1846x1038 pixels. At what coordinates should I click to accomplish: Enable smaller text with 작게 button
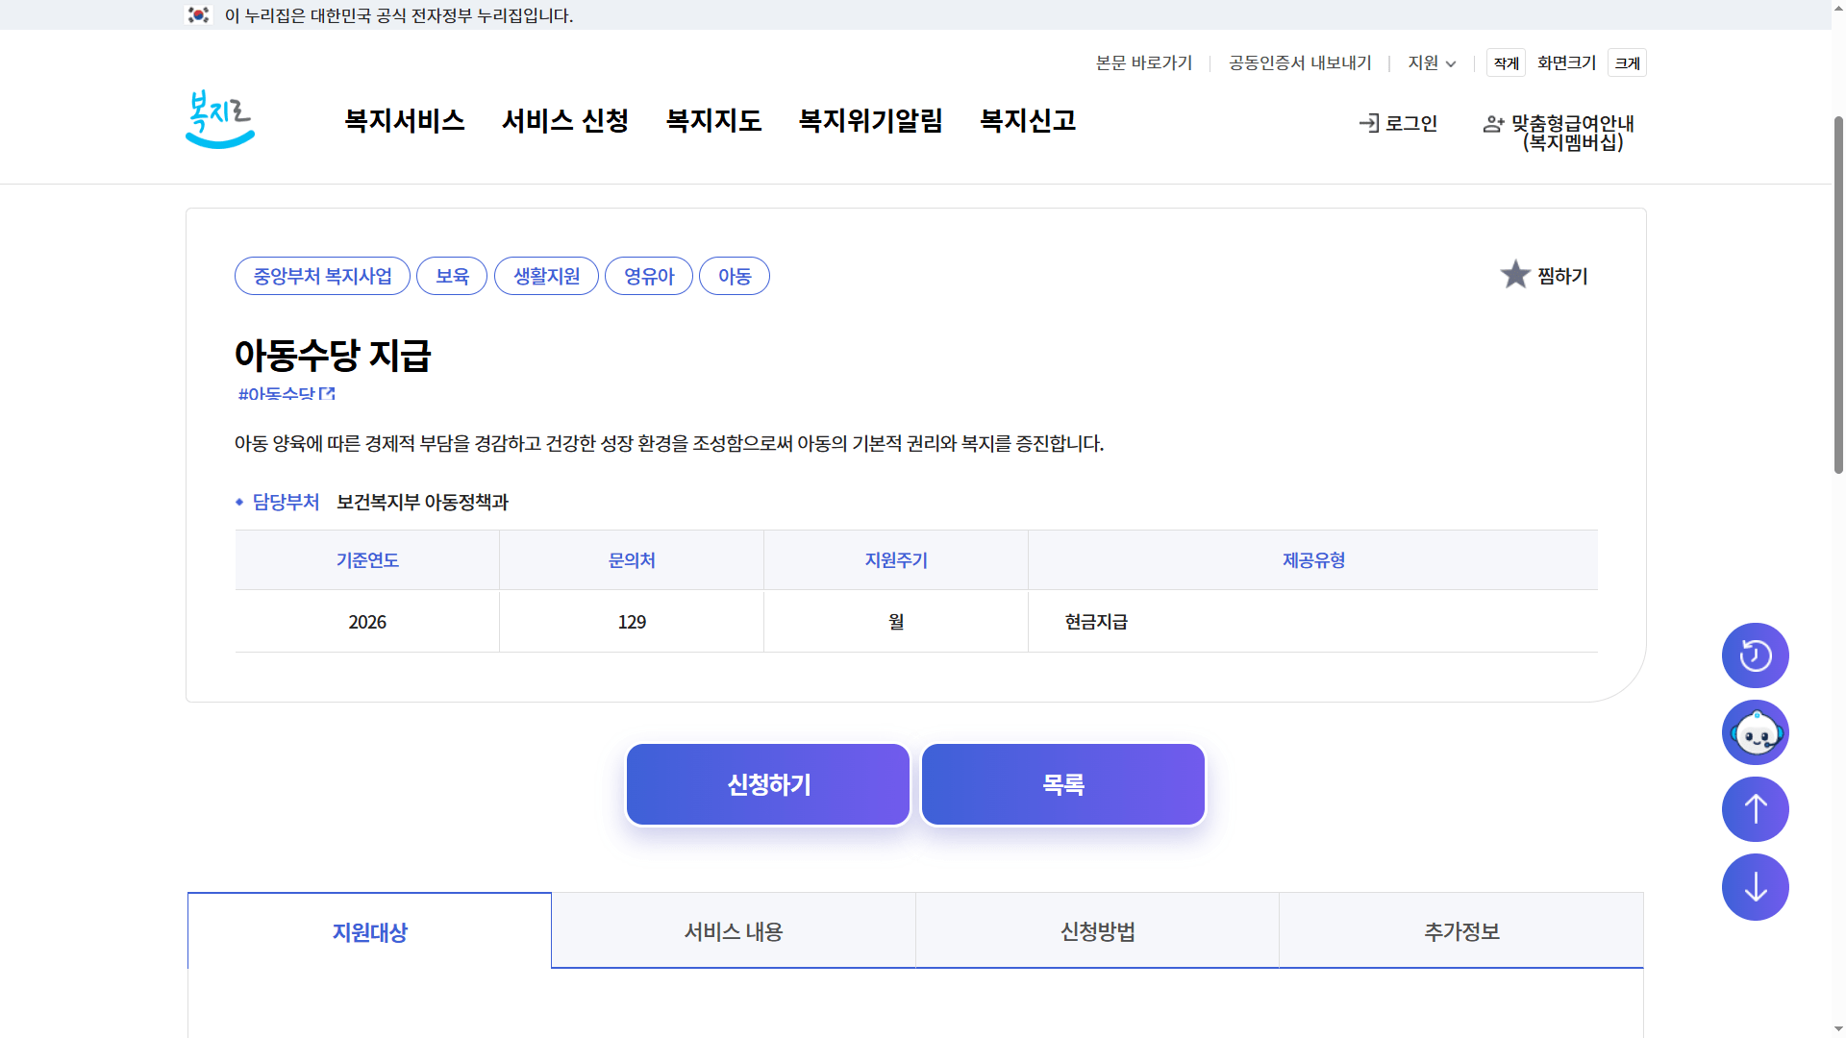(1505, 62)
